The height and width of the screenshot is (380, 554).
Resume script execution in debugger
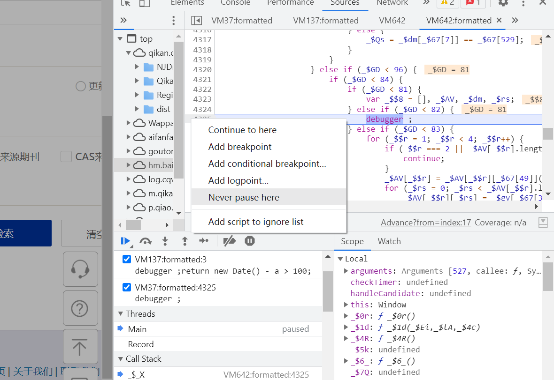pyautogui.click(x=125, y=241)
